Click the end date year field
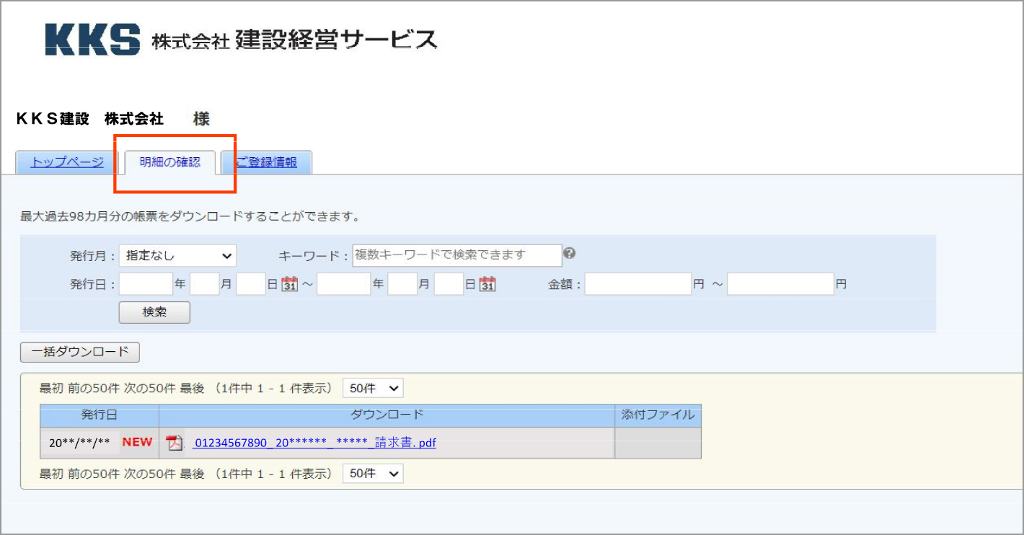This screenshot has width=1024, height=535. coord(344,284)
